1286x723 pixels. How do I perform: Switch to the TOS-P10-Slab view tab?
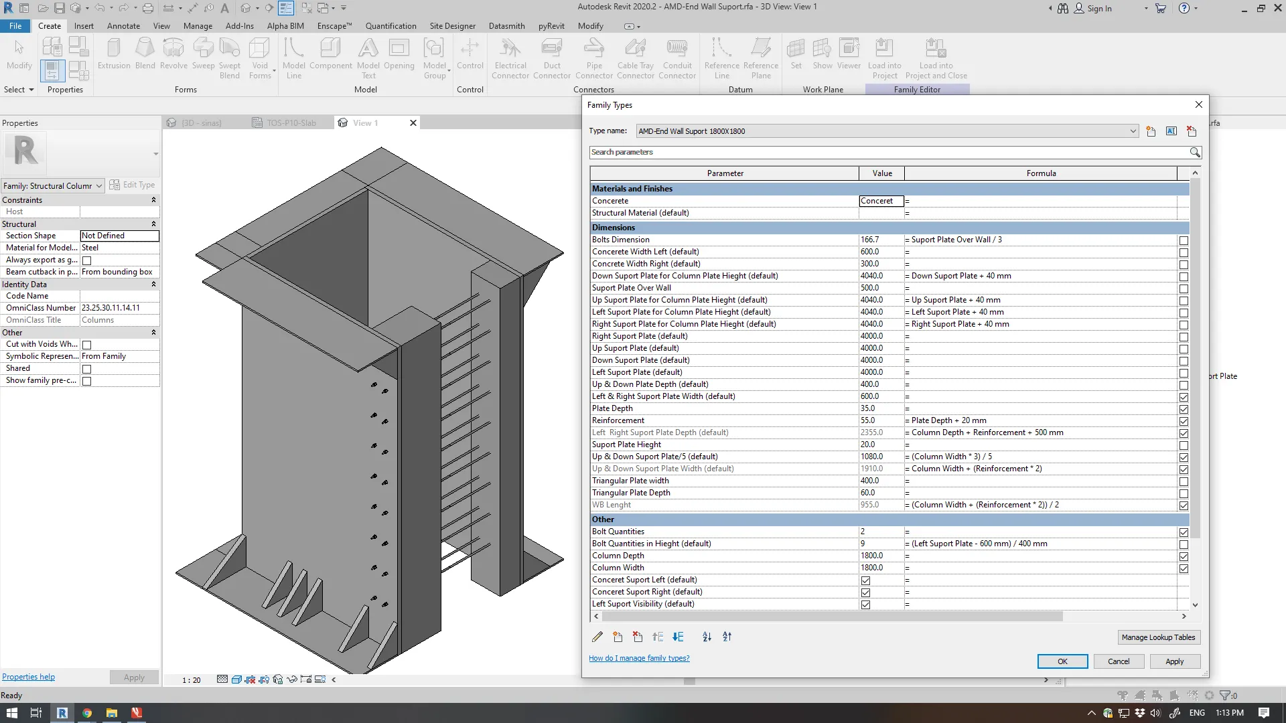[291, 123]
